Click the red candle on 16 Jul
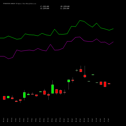 pyautogui.click(x=105, y=84)
